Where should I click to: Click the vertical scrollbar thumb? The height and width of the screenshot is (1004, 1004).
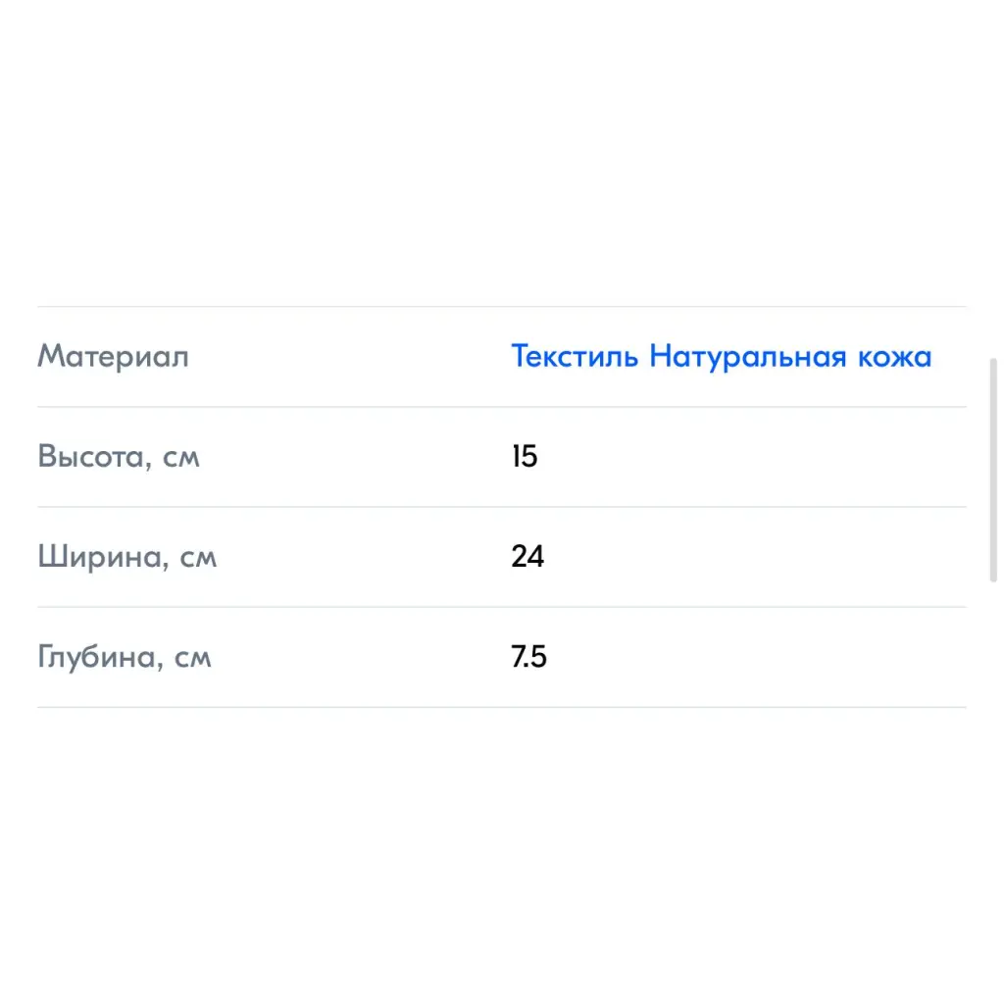[993, 470]
